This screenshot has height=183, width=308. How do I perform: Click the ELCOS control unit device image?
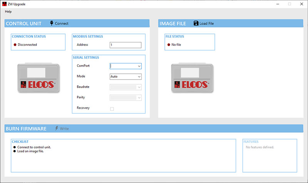(x=38, y=78)
